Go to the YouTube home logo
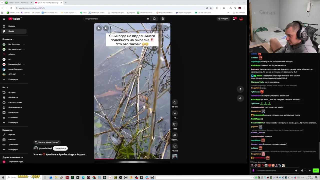 point(14,19)
